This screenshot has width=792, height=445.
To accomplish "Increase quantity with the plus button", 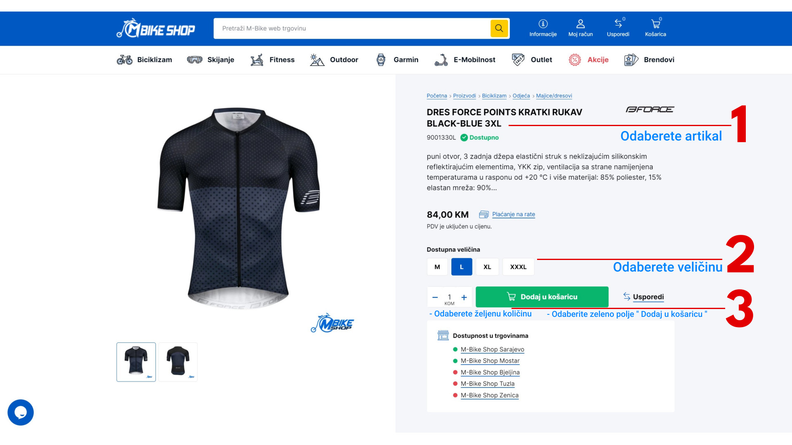I will click(x=464, y=297).
